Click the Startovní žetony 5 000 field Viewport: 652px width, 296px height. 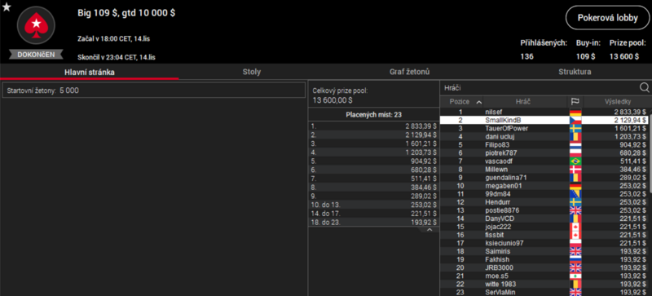(x=154, y=91)
